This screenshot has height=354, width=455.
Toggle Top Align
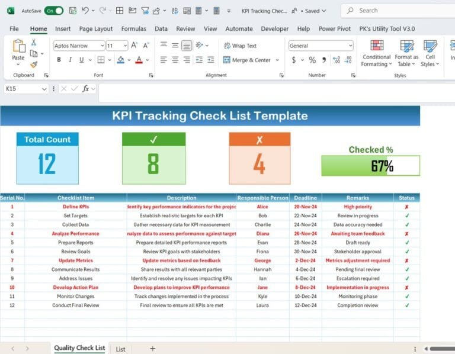pos(164,45)
